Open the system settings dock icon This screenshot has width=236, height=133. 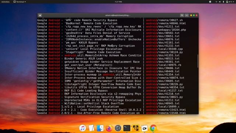coord(118,128)
